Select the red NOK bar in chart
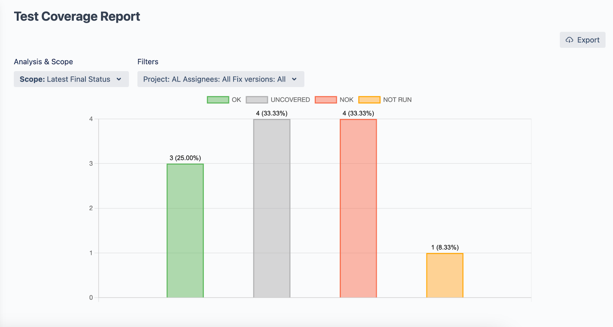 358,208
